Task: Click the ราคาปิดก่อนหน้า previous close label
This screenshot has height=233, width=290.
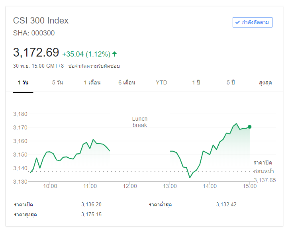Action: (263, 167)
